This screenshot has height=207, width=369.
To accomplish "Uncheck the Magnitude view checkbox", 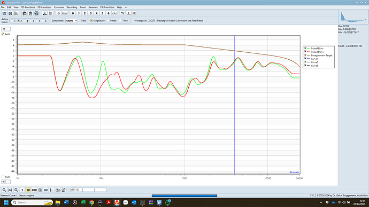I will [91, 21].
